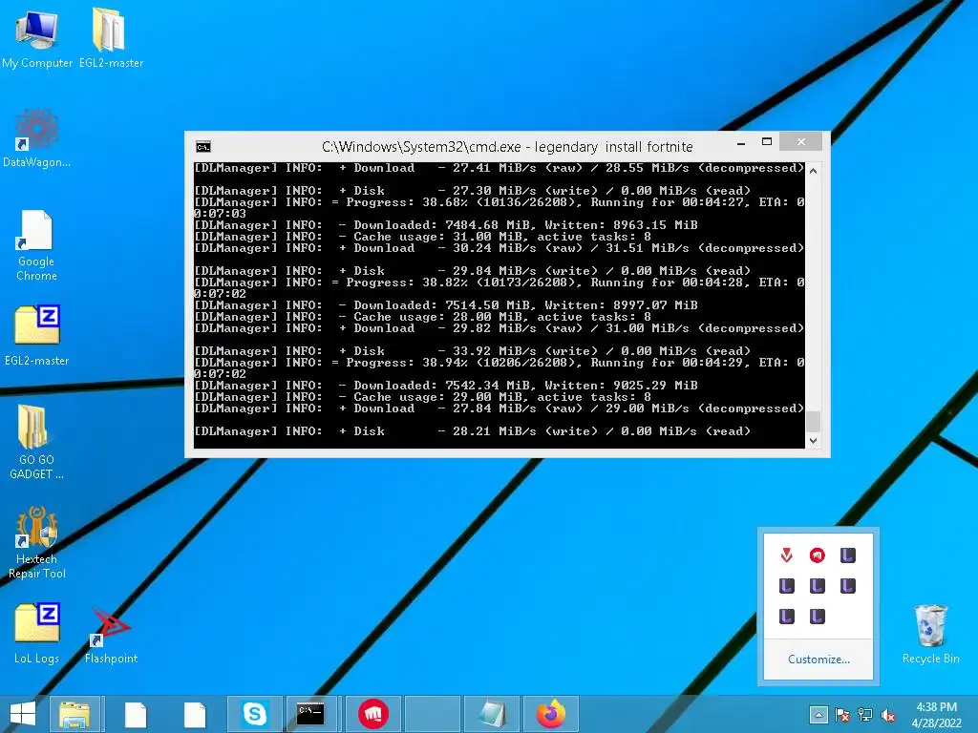
Task: Select the Flashpoint desktop shortcut
Action: coord(111,636)
